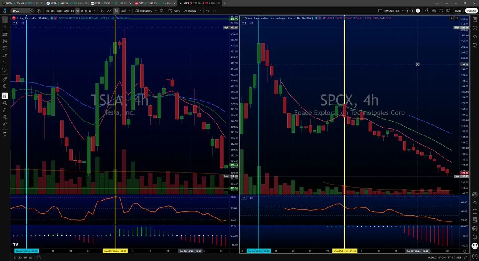Expand the favorite indicators dropdown arrow
Image resolution: width=479 pixels, height=261 pixels.
click(156, 10)
